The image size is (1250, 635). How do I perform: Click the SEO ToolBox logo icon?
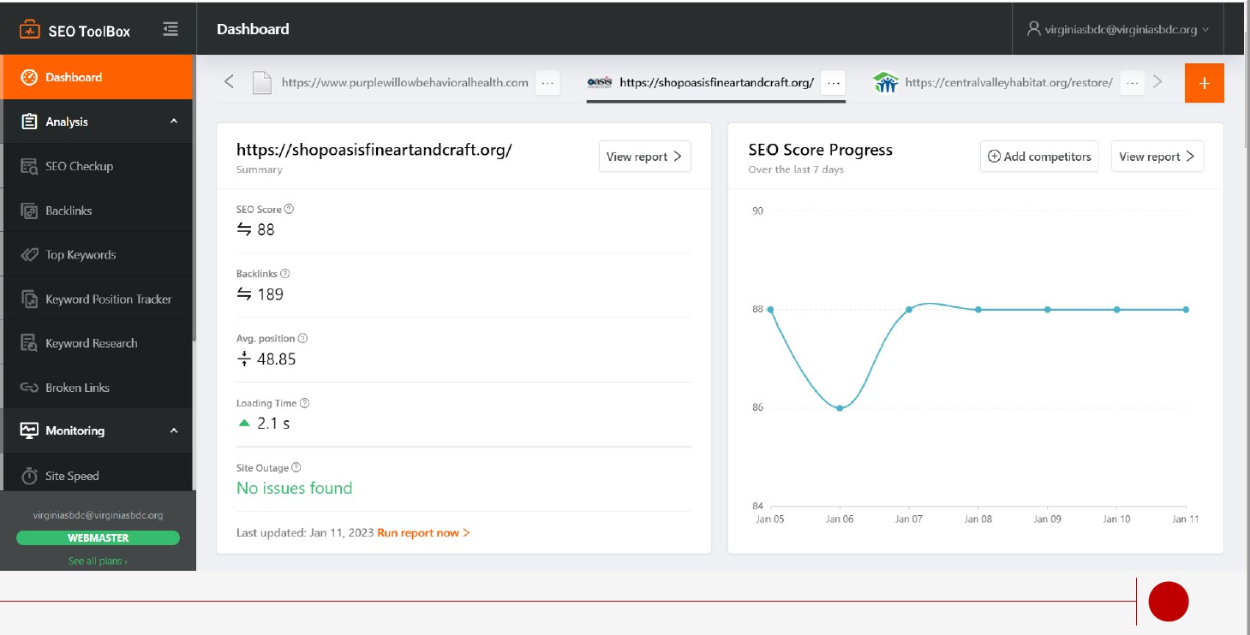(30, 30)
